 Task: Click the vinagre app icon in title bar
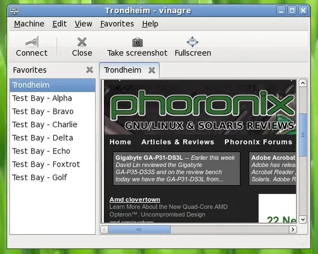point(14,10)
